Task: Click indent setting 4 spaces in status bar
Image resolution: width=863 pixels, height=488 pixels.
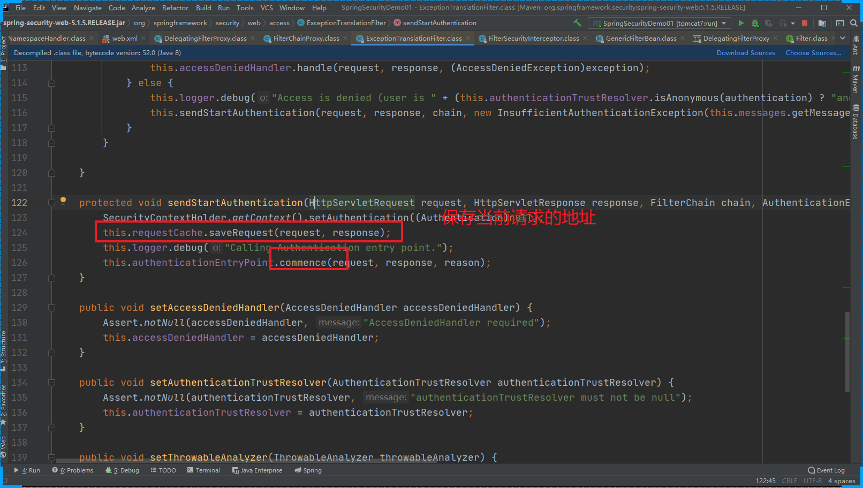Action: pos(842,481)
